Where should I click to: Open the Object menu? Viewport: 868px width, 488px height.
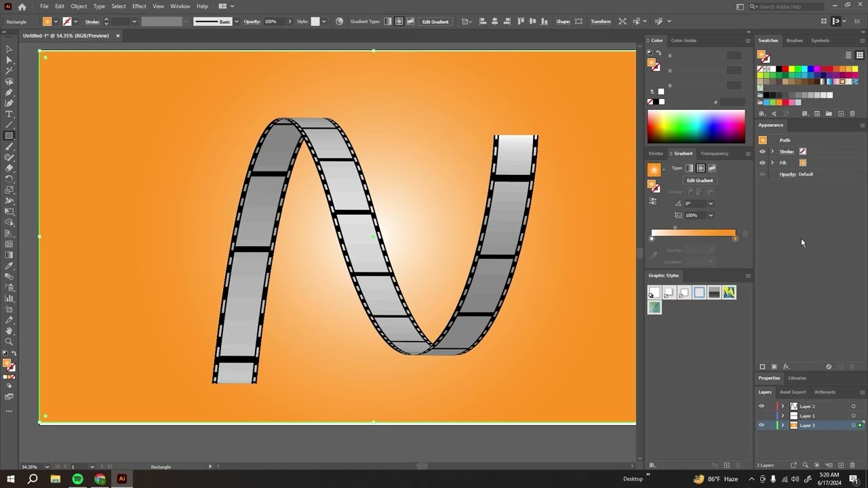tap(79, 6)
